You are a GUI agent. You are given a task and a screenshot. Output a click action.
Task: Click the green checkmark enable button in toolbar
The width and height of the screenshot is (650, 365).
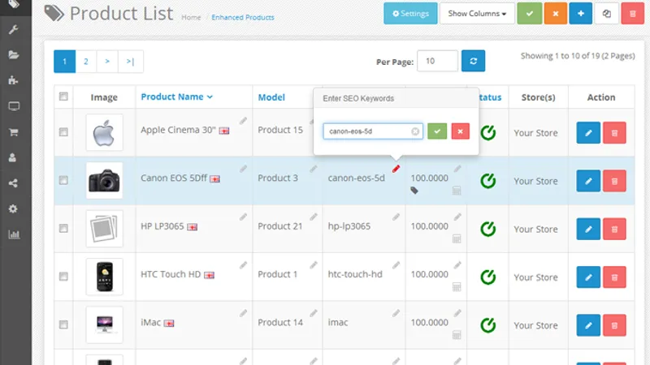[530, 14]
